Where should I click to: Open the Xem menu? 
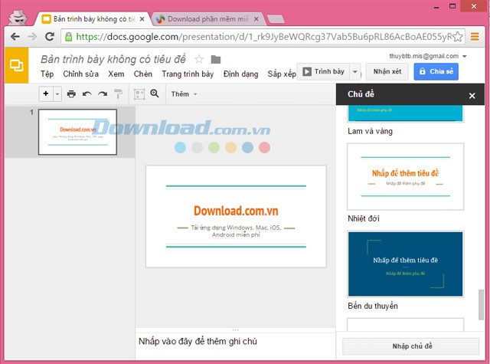point(116,74)
